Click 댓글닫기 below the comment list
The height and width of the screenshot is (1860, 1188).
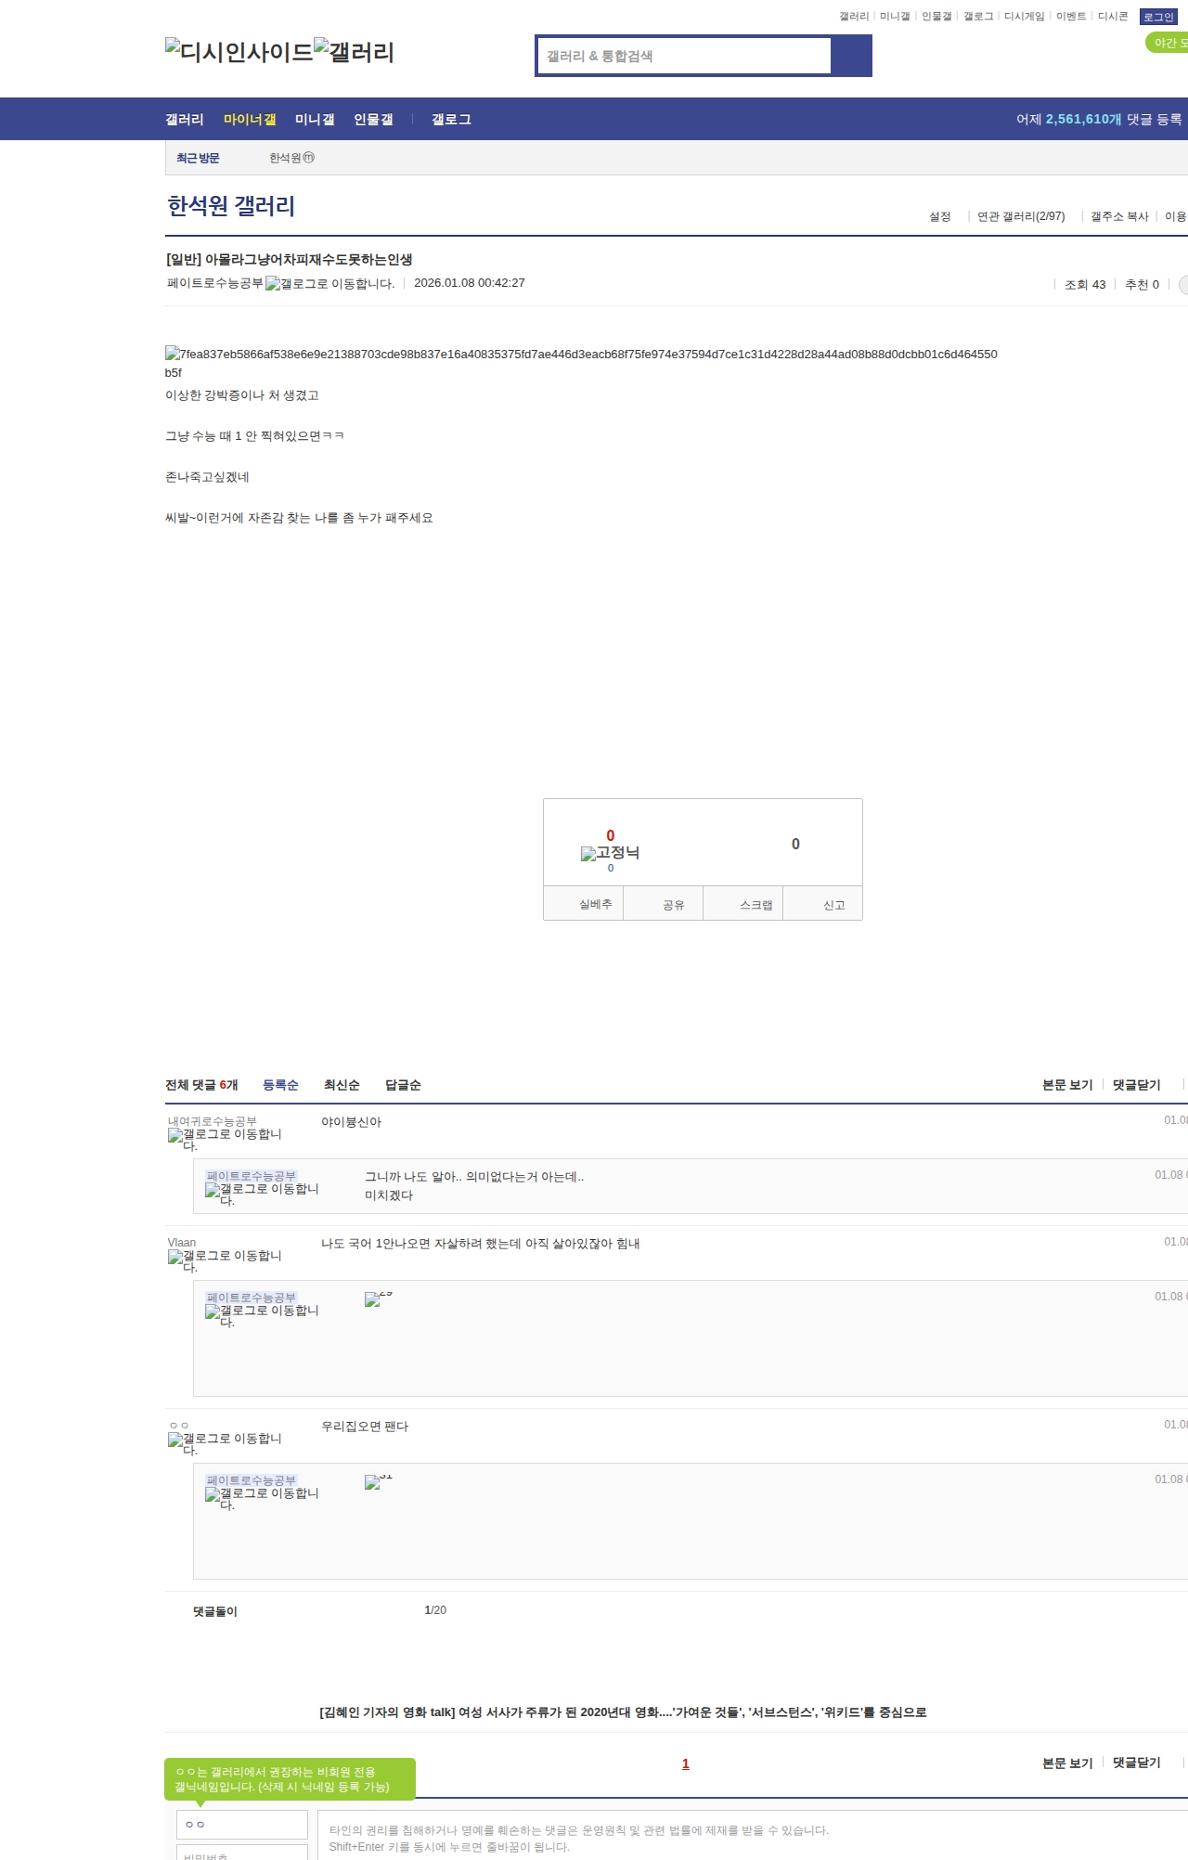click(x=1137, y=1763)
